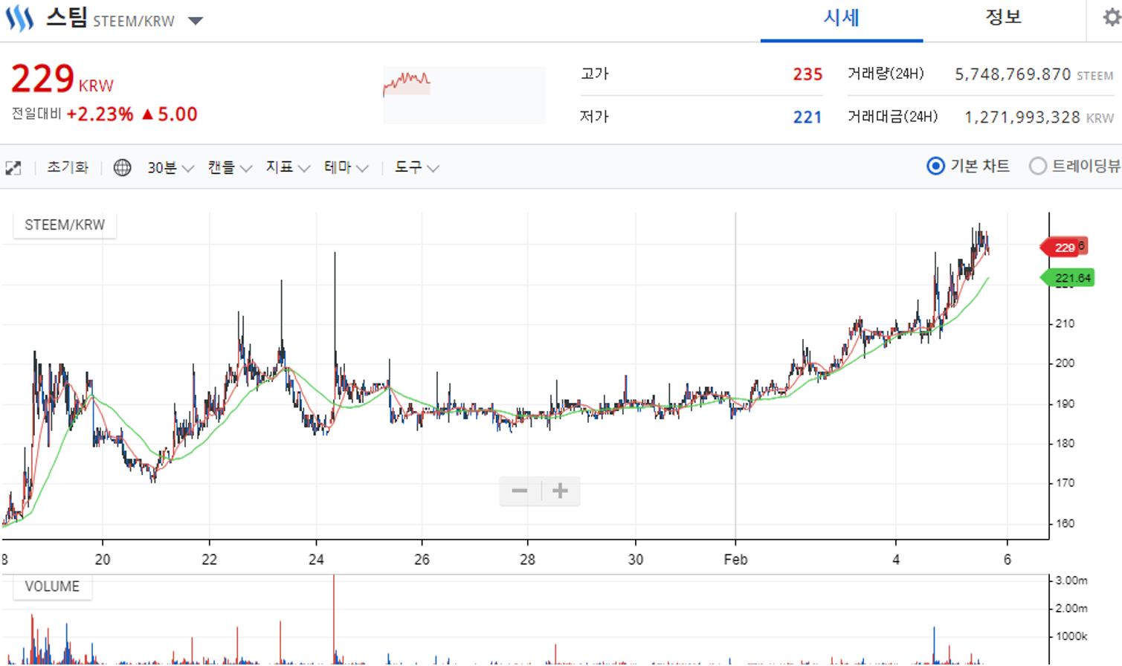Viewport: 1122px width, 666px height.
Task: Click the 24 date label on the time axis
Action: coord(316,560)
